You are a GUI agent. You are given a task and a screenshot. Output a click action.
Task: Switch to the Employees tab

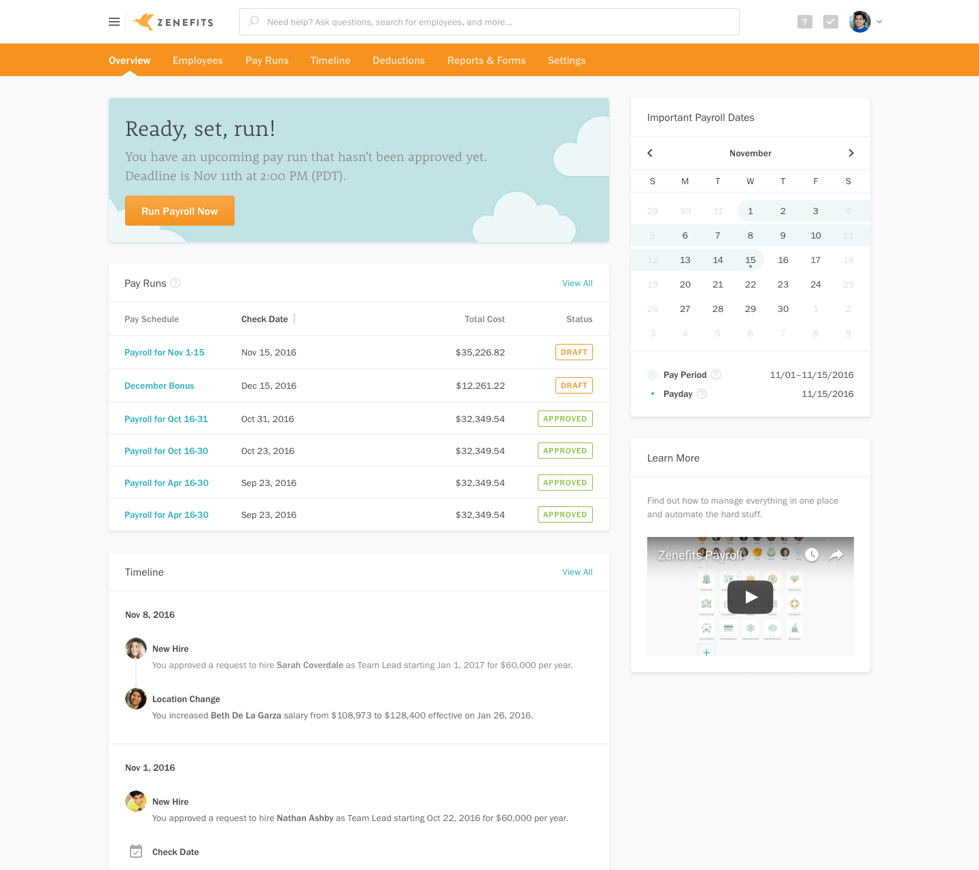198,60
